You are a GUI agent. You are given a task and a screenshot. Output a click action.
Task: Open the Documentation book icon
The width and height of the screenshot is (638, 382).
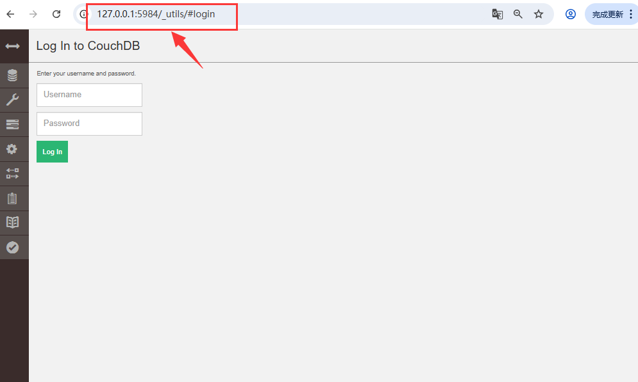[12, 223]
